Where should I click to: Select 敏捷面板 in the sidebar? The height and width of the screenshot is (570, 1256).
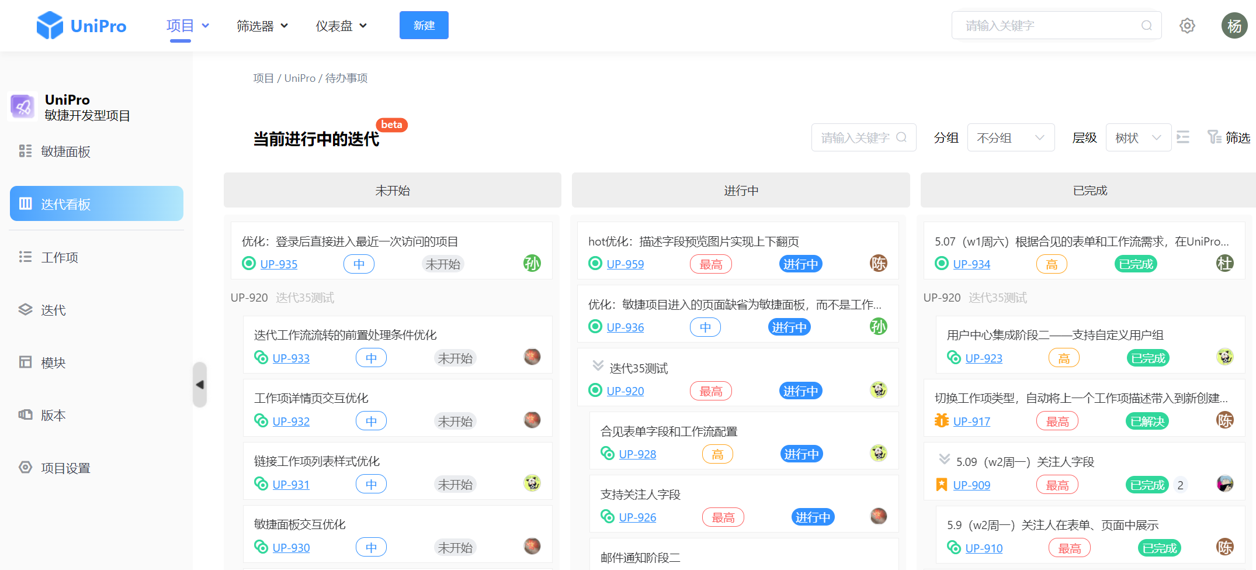click(65, 152)
